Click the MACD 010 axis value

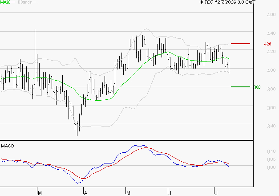(271, 151)
